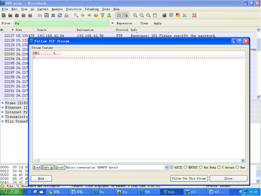Open Windows Start button

tap(12, 192)
